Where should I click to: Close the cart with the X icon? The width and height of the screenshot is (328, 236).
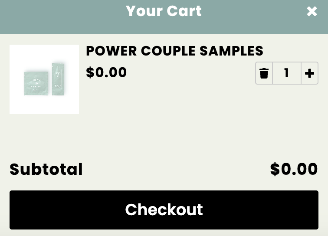pyautogui.click(x=312, y=11)
